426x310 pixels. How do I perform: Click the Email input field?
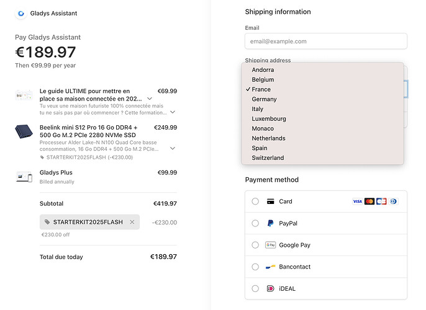325,41
